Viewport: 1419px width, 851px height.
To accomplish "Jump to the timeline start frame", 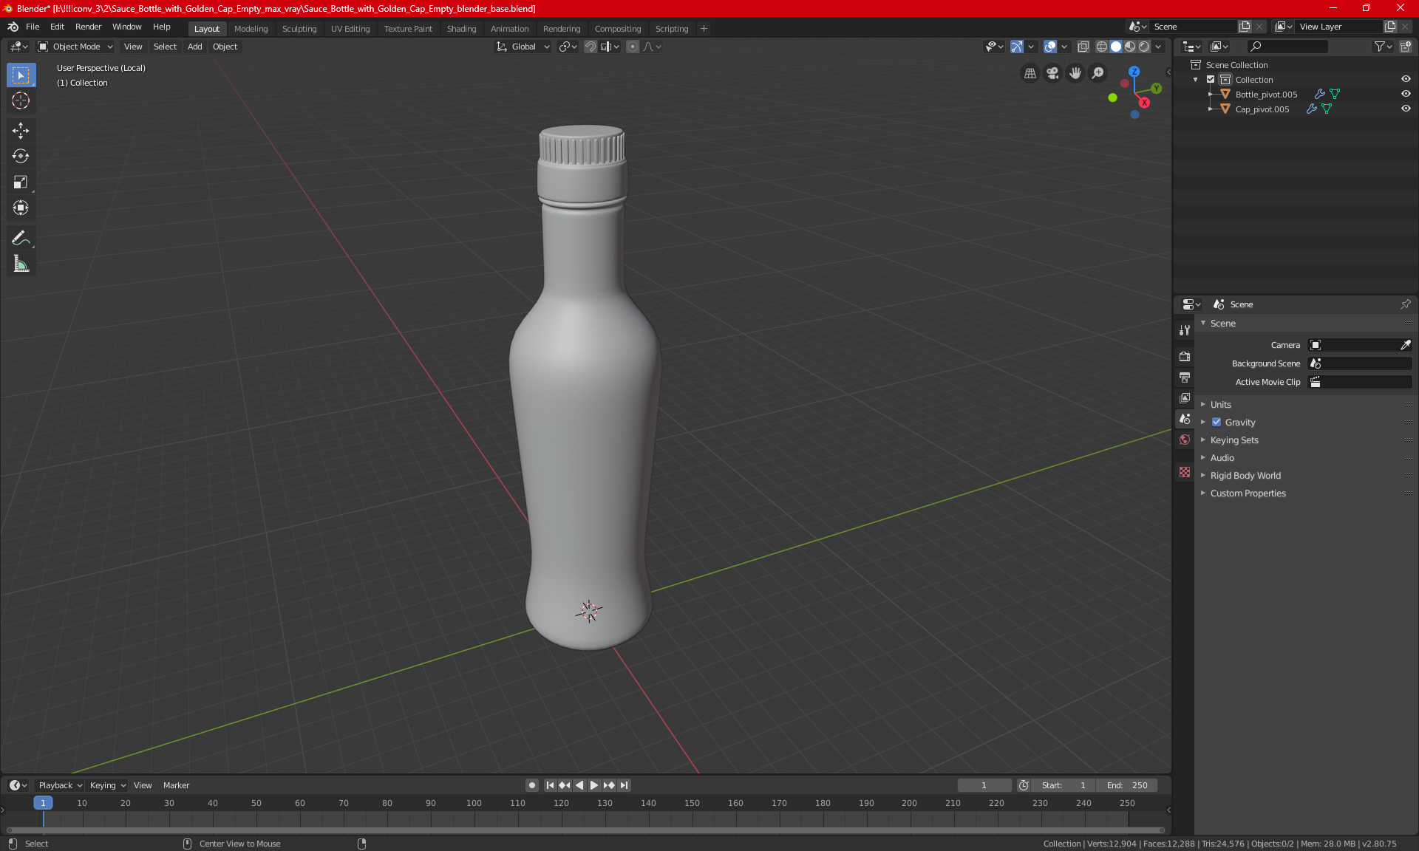I will (550, 785).
